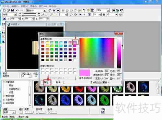Select the black swatch in bottom row of basic colors

(x=43, y=60)
